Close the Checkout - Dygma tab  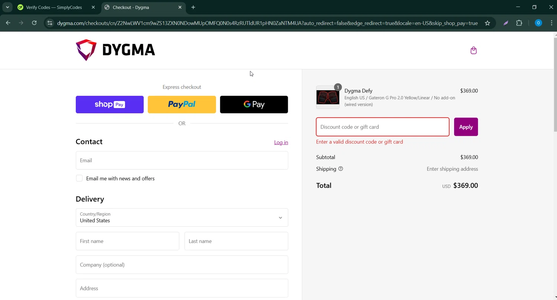pyautogui.click(x=180, y=7)
